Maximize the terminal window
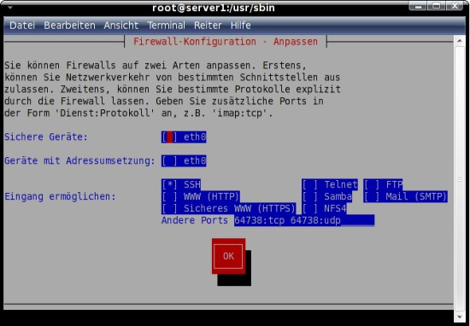The image size is (470, 326). (436, 6)
